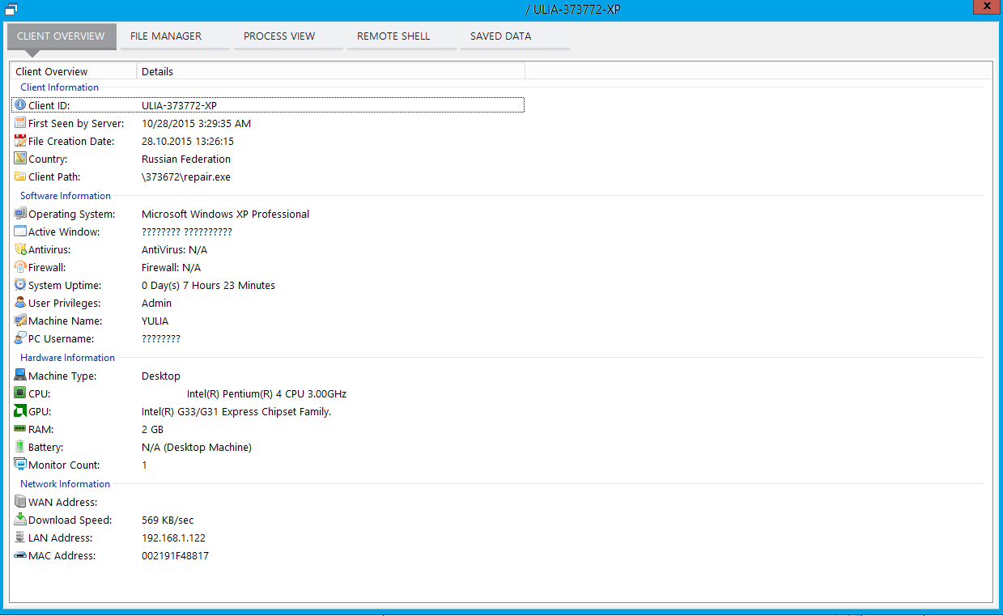This screenshot has width=1003, height=616.
Task: Click the Antivirus shield icon
Action: click(20, 249)
